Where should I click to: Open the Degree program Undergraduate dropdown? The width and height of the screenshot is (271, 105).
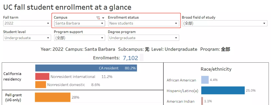point(144,38)
